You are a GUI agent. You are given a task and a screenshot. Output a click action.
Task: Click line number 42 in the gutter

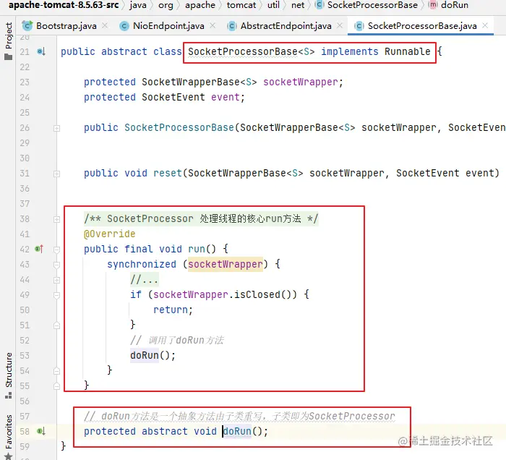pyautogui.click(x=25, y=250)
